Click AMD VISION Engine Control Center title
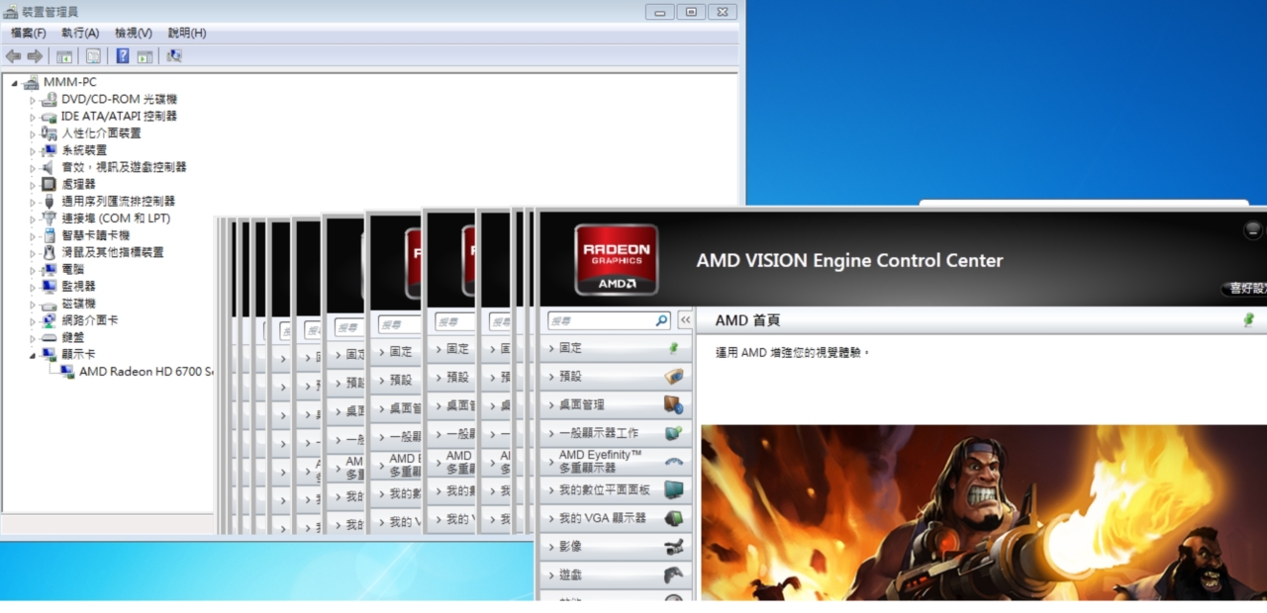Image resolution: width=1267 pixels, height=613 pixels. (849, 261)
